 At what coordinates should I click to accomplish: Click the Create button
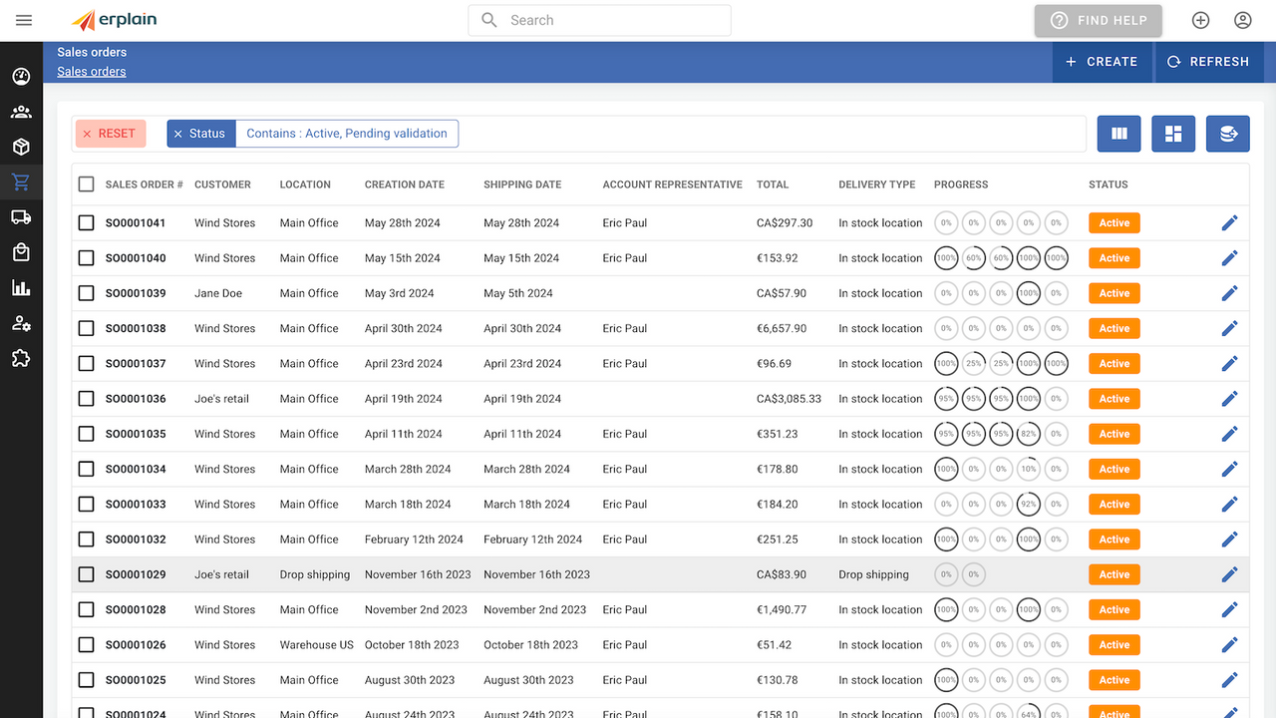point(1102,62)
